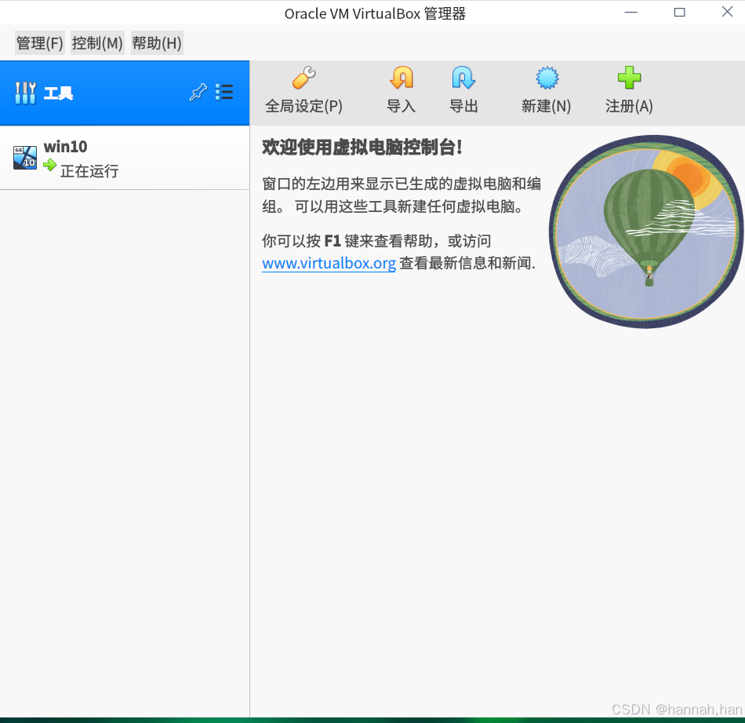Click the 正在运行 status text
The height and width of the screenshot is (723, 745).
[90, 171]
